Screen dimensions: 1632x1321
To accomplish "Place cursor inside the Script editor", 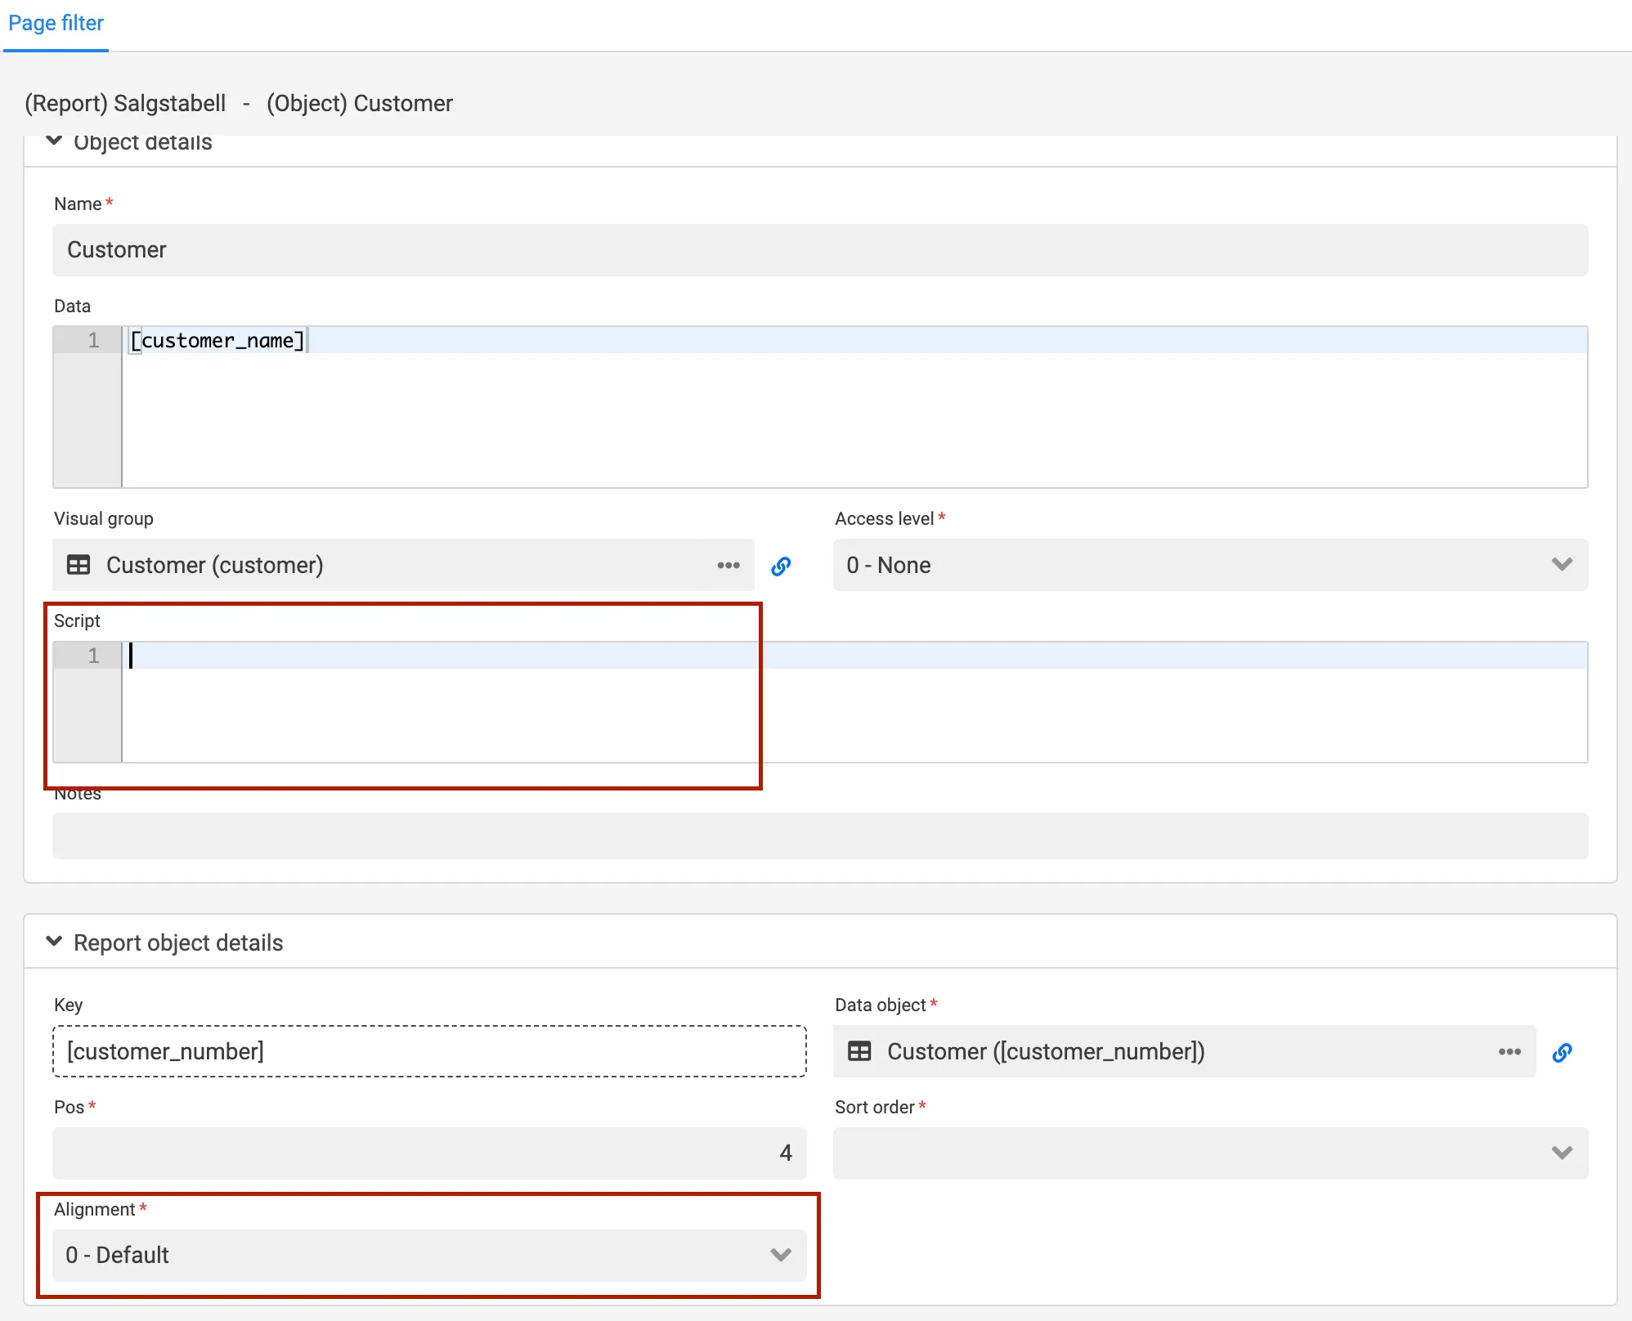I will (409, 656).
